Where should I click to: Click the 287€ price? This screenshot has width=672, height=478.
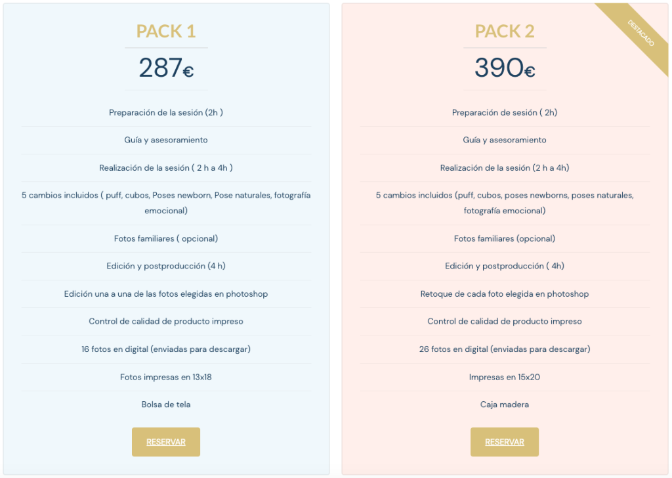tap(166, 68)
